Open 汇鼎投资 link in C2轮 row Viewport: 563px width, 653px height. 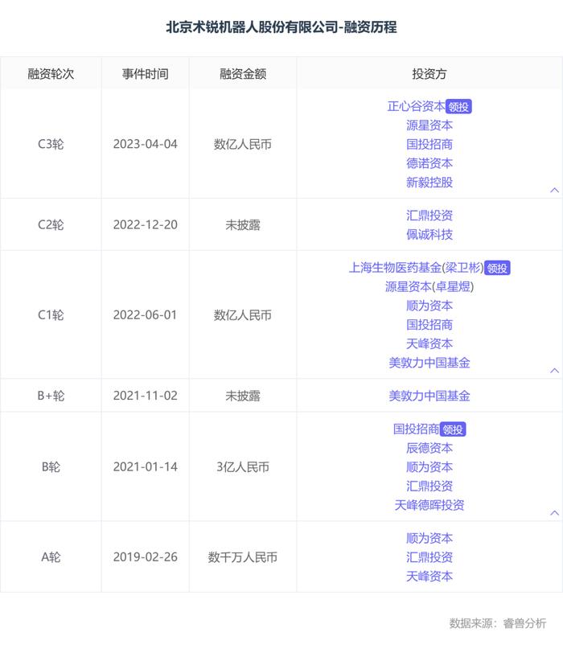(x=429, y=216)
